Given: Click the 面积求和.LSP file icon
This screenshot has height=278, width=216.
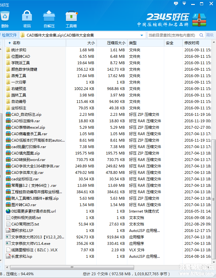Looking at the screenshot, I should tap(8, 230).
